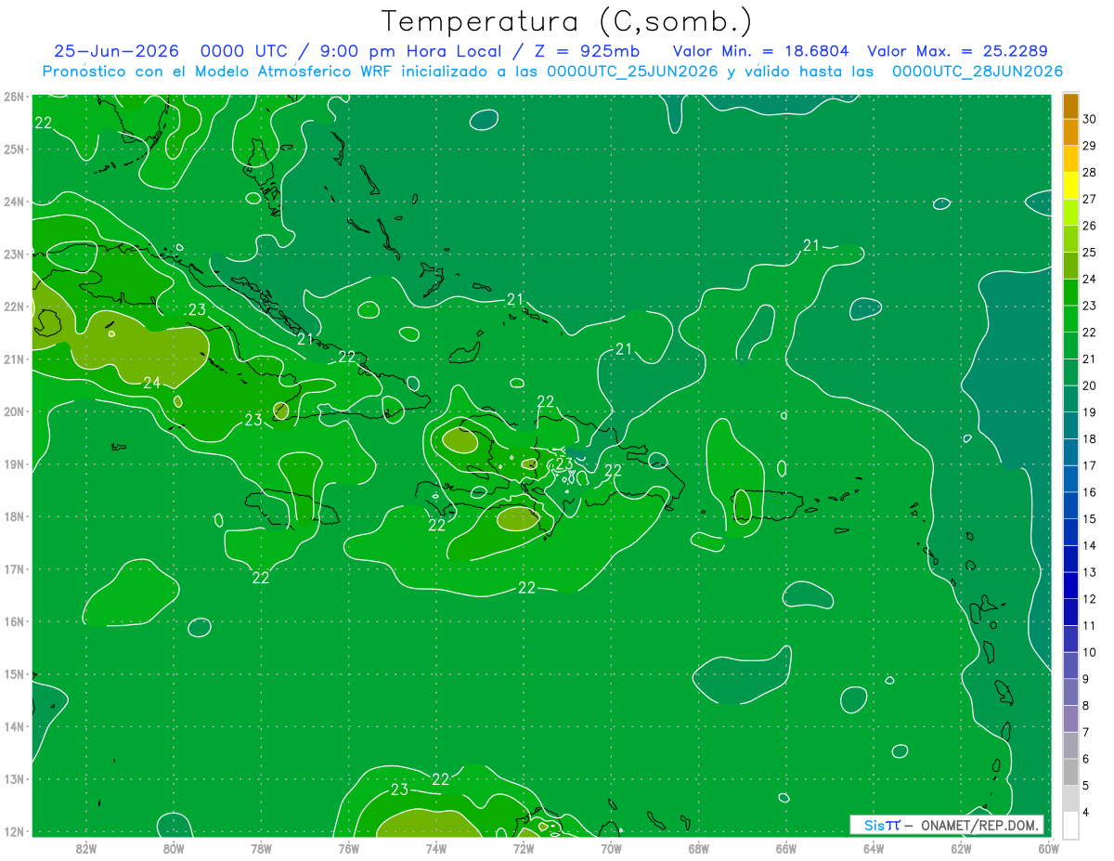Screen dimensions: 1114x861
Task: Click contour label 24 on the map
Action: pos(152,383)
